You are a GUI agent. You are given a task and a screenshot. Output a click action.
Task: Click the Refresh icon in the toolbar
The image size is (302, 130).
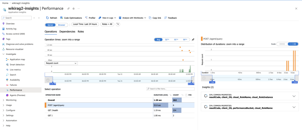(47, 18)
